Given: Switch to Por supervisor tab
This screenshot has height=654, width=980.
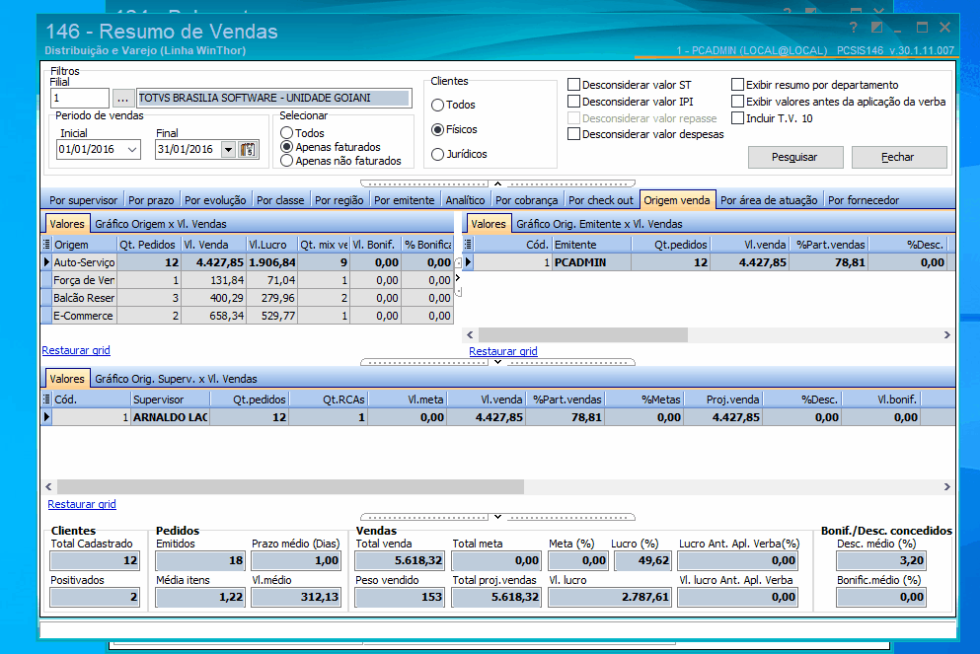Looking at the screenshot, I should 83,200.
